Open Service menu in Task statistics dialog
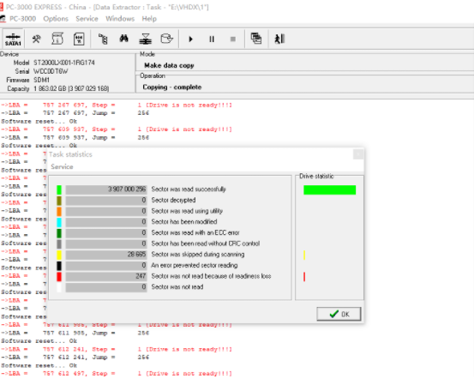The height and width of the screenshot is (379, 474). (x=62, y=166)
